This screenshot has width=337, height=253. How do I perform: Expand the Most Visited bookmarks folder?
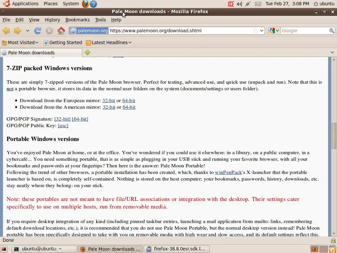tap(20, 42)
